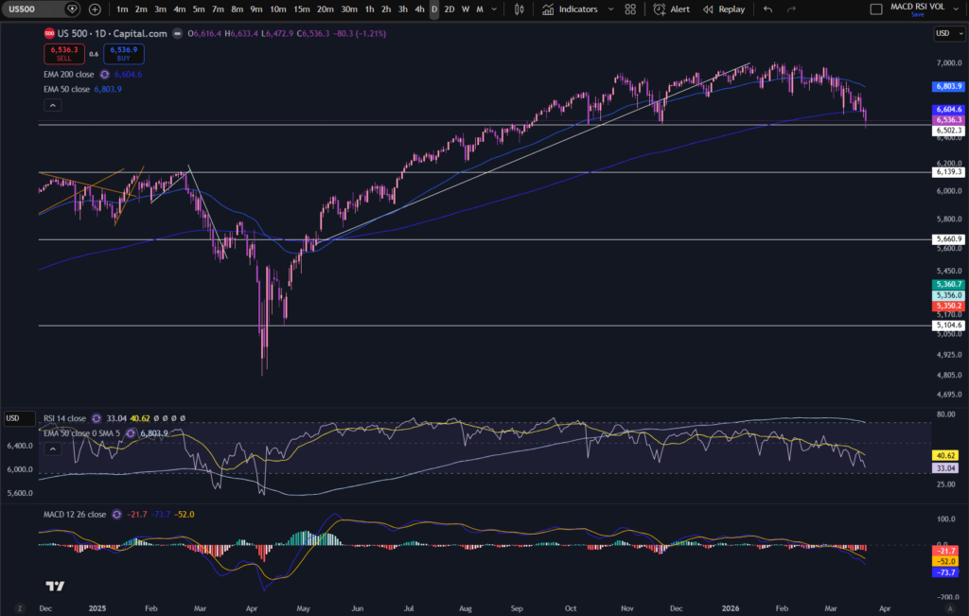Screen dimensions: 969x616
Task: Click the 5,660.9 horizontal line price label
Action: 948,238
